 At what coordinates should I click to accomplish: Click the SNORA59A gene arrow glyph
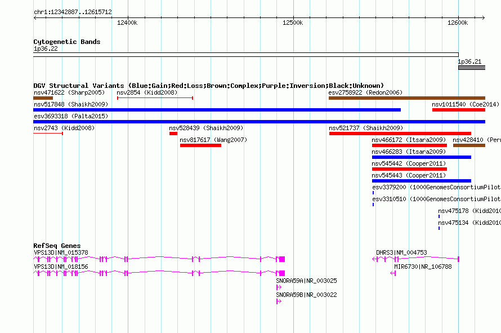pyautogui.click(x=279, y=287)
